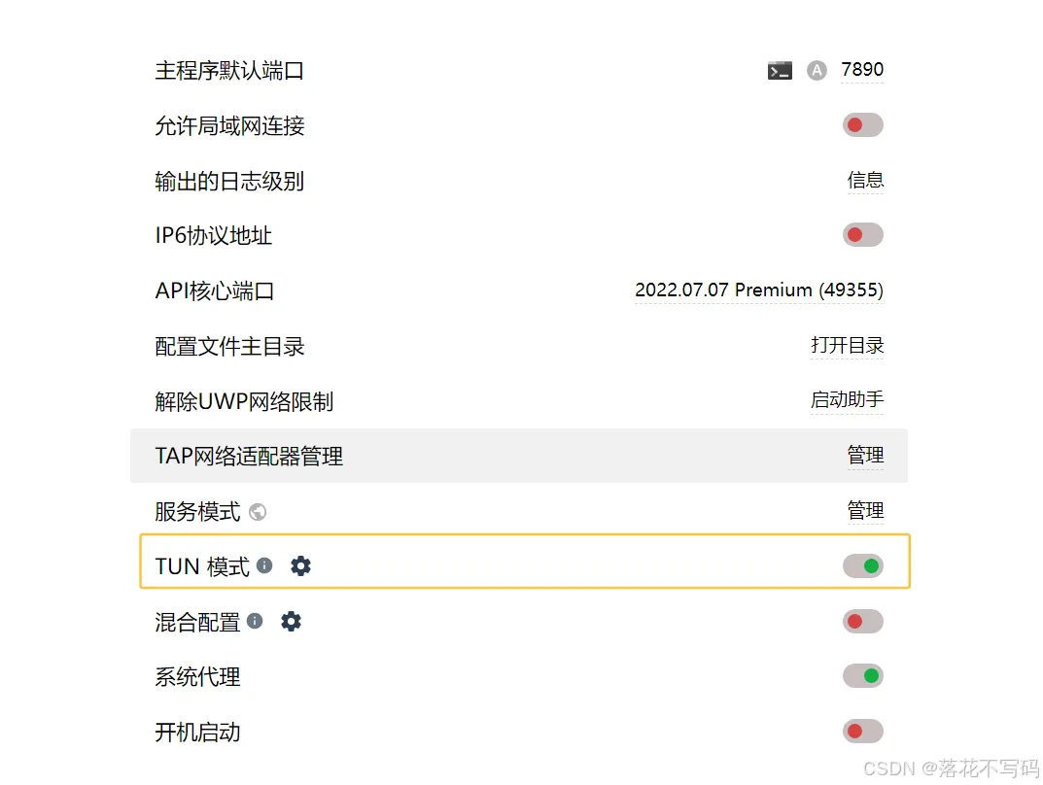Click the info icon beside 混合配置

click(x=255, y=621)
